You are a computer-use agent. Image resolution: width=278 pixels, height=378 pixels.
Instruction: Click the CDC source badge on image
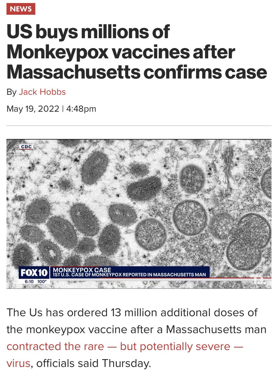[26, 147]
